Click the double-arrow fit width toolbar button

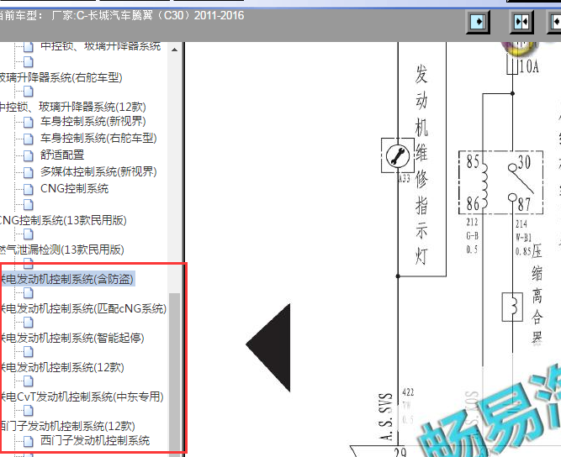tap(521, 22)
